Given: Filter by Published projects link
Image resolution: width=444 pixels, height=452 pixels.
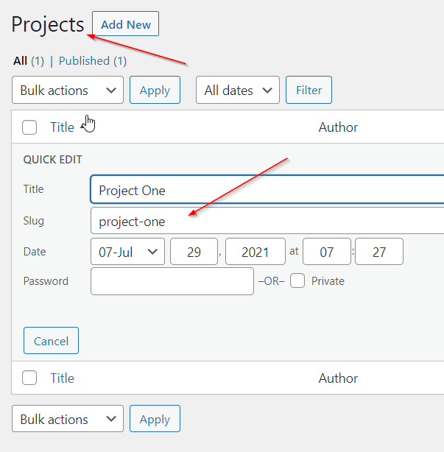Looking at the screenshot, I should [x=84, y=61].
